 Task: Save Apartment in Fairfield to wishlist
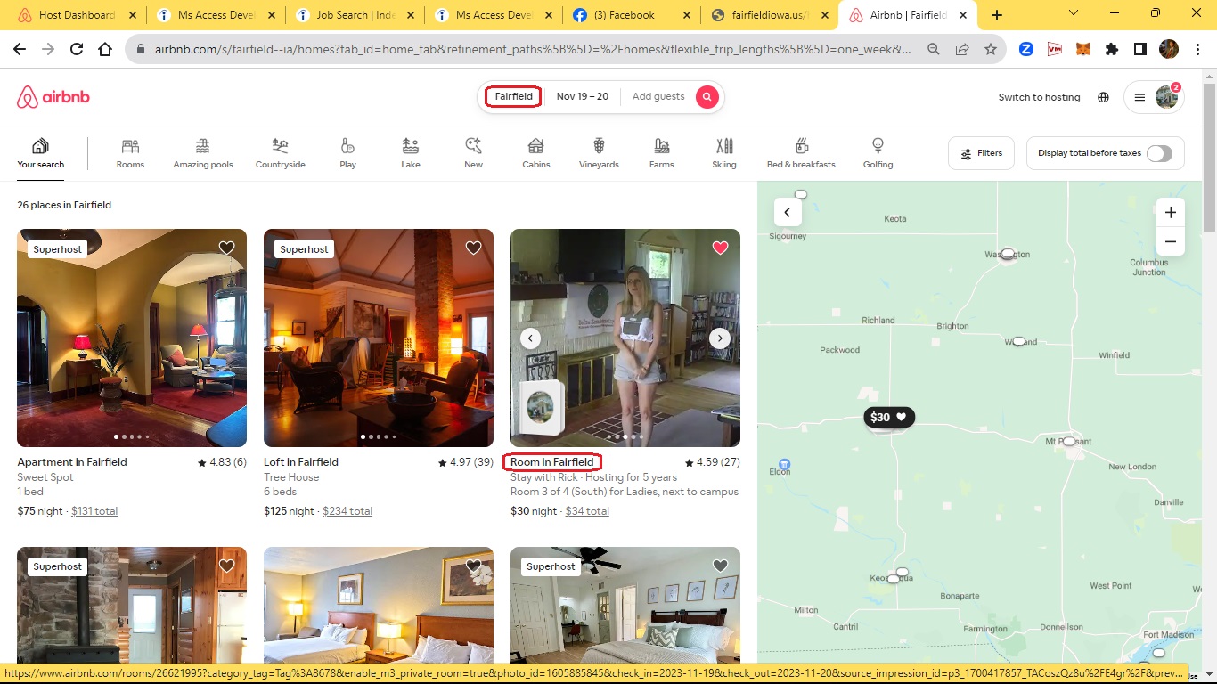(227, 248)
